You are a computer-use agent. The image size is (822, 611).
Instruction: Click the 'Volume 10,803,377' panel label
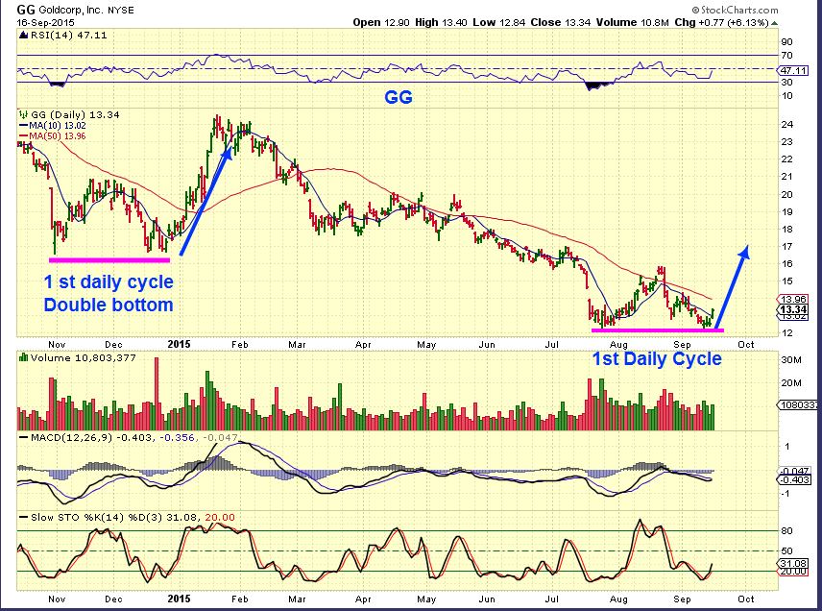(83, 357)
